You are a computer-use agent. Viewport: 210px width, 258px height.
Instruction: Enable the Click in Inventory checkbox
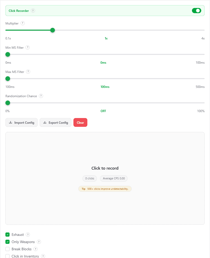coord(7,256)
